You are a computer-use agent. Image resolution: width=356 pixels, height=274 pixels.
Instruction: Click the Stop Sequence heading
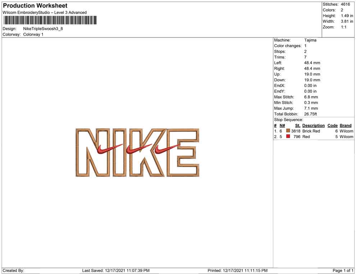288,120
